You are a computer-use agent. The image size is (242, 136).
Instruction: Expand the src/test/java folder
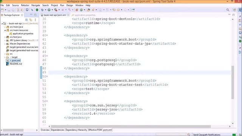click(5, 37)
